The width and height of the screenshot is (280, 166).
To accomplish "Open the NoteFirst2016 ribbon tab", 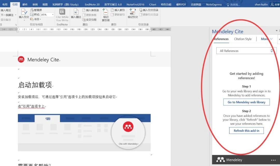I will pyautogui.click(x=135, y=4).
